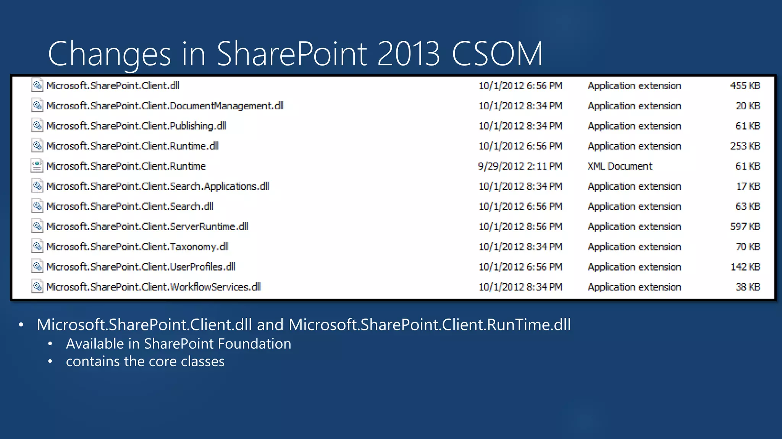Select file name Microsoft.SharePoint.Client.Runtime.dll

[x=132, y=146]
